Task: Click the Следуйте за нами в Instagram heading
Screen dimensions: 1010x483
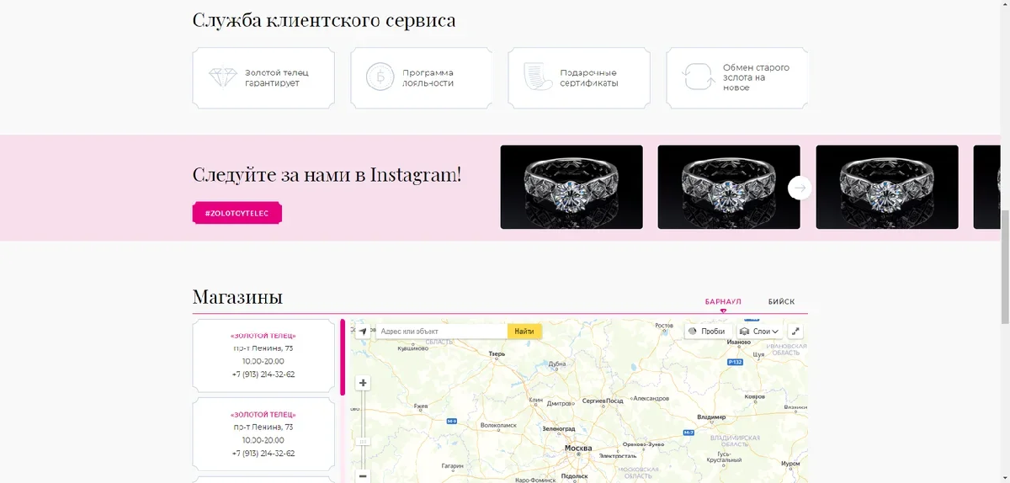Action: 327,175
